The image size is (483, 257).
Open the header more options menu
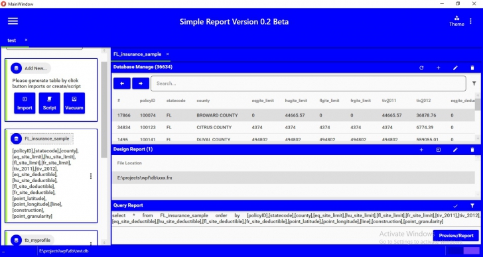[x=470, y=21]
